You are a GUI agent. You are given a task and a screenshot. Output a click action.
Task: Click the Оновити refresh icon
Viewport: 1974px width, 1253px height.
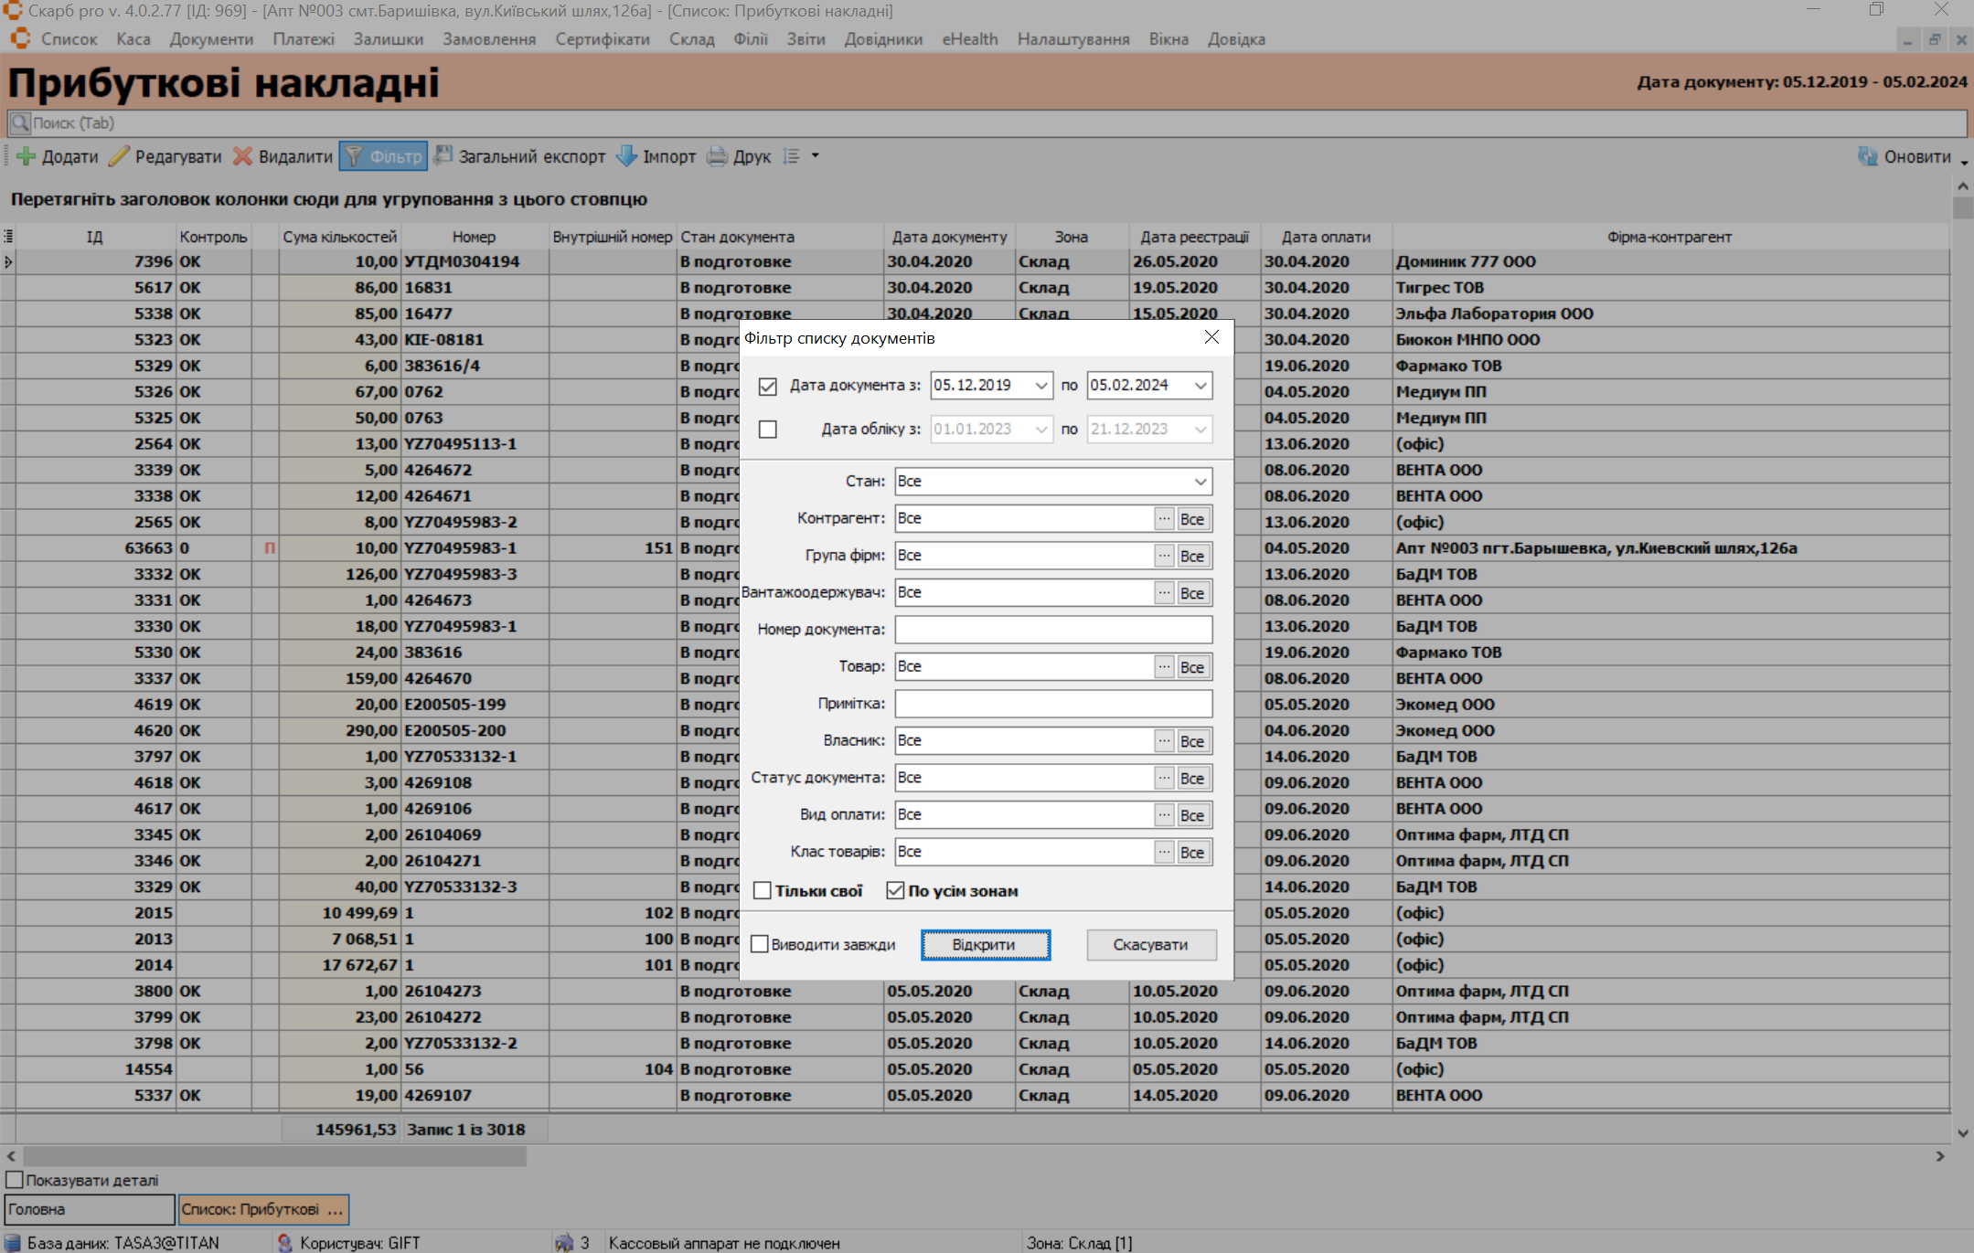[1867, 156]
